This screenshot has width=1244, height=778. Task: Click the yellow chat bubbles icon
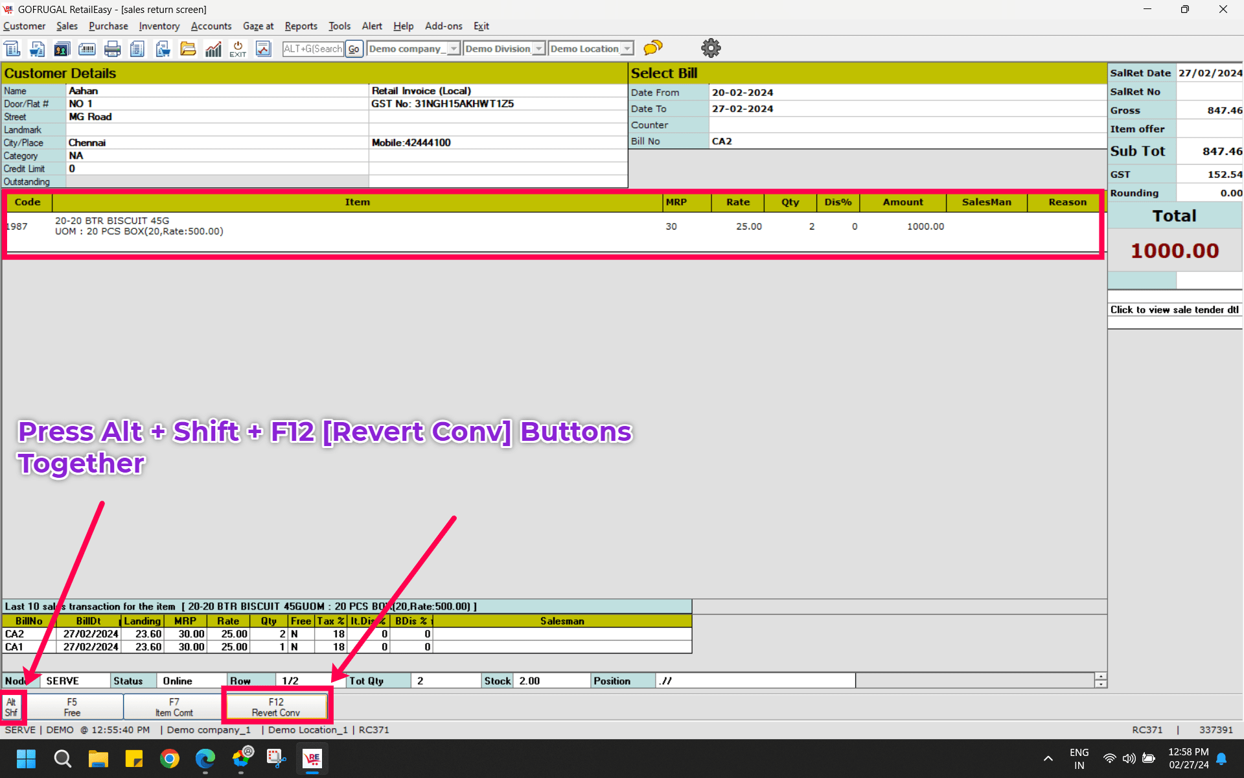(653, 48)
